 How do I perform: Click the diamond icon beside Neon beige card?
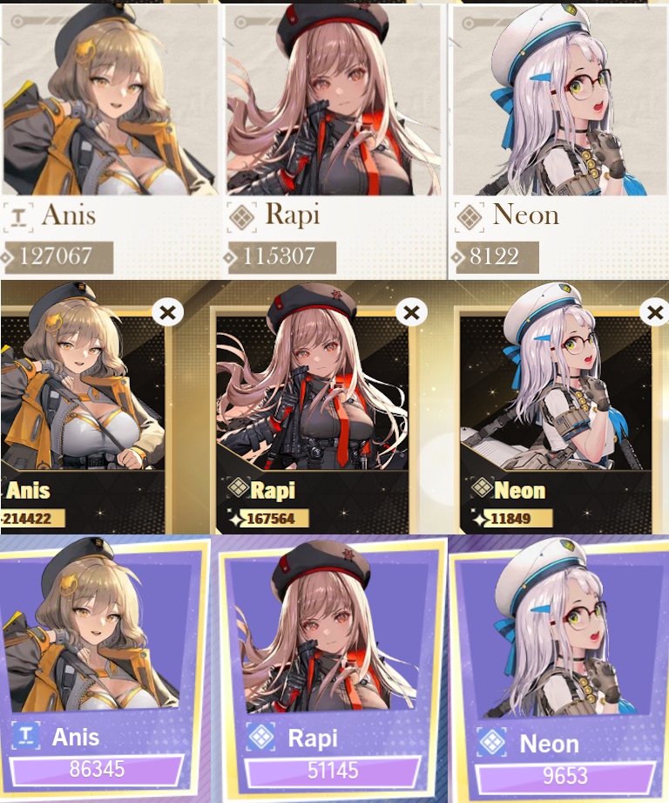click(x=469, y=217)
